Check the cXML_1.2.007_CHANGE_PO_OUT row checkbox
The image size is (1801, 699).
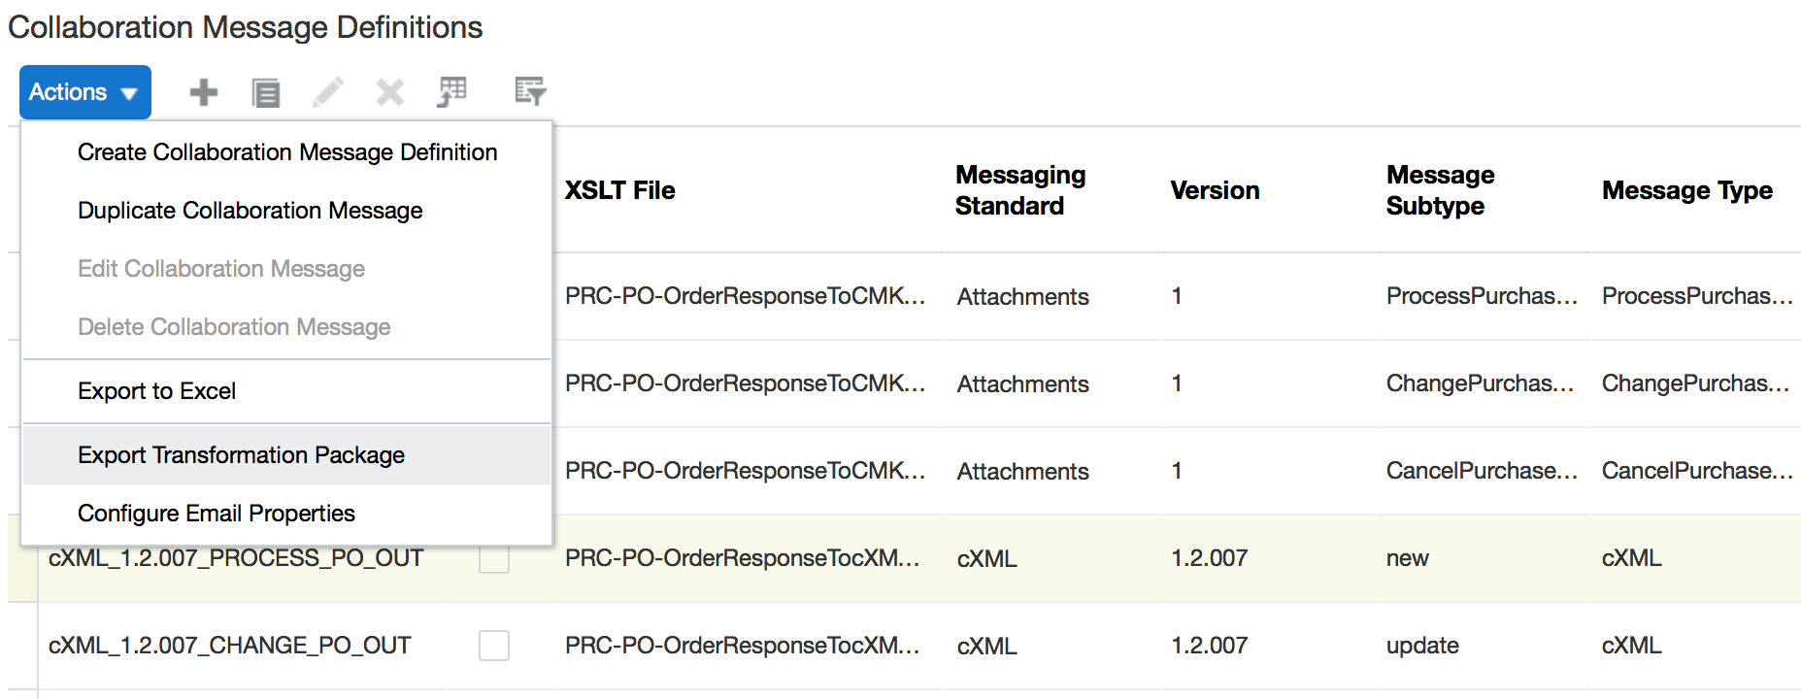[493, 646]
